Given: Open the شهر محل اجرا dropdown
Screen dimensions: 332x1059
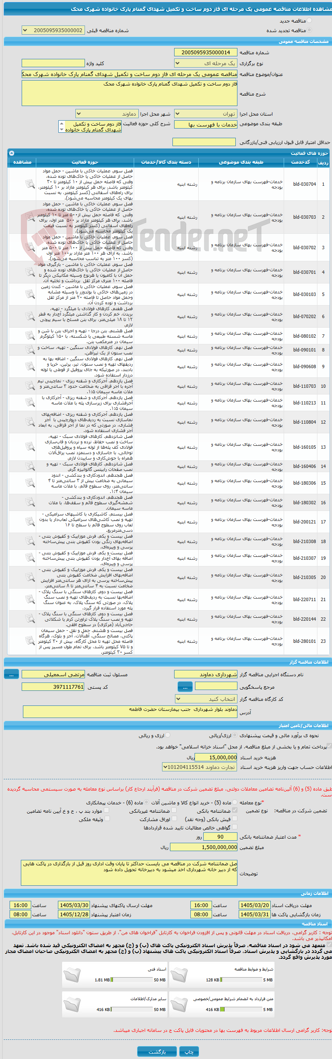Looking at the screenshot, I should (x=107, y=114).
